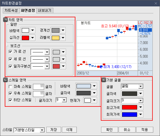Enable the 좌측 스케일 checkbox

[x=10, y=87]
